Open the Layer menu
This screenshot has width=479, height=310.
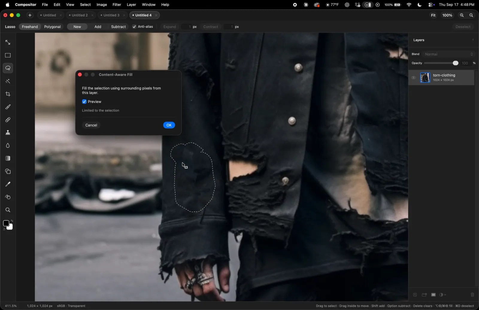(131, 4)
